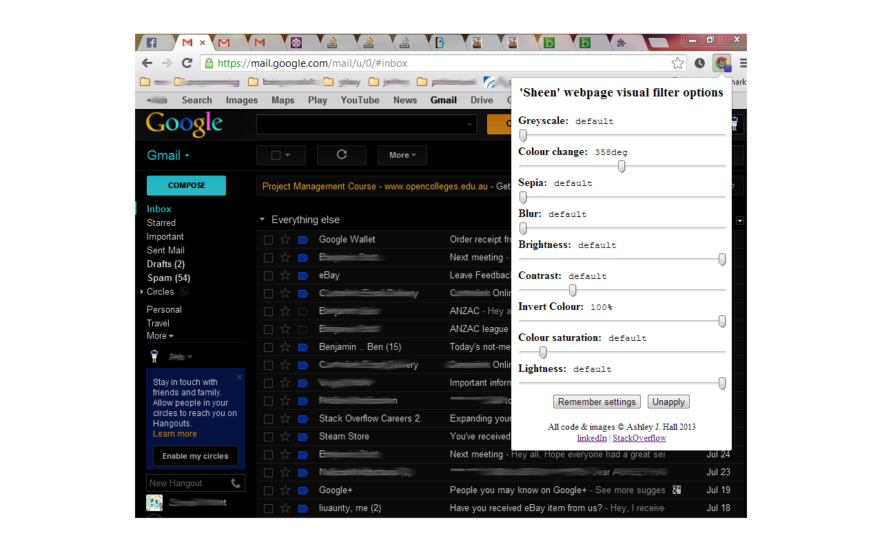882x551 pixels.
Task: Switch to the Facebook browser tab
Action: (153, 43)
